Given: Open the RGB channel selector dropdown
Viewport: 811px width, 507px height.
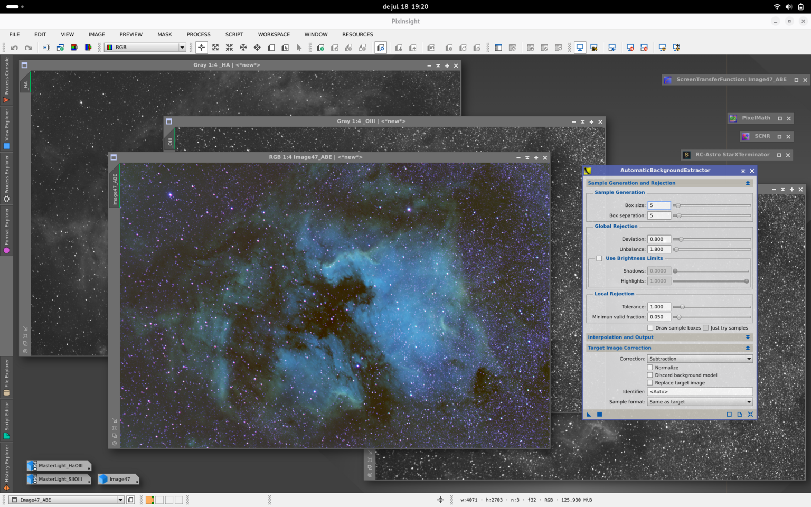Looking at the screenshot, I should coord(145,48).
